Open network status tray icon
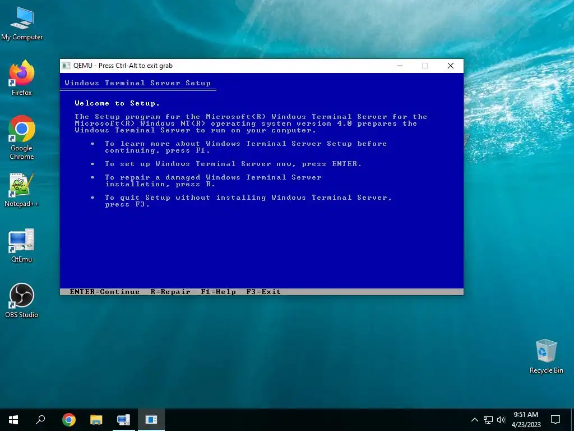Screen dimensions: 574x431 pos(488,420)
